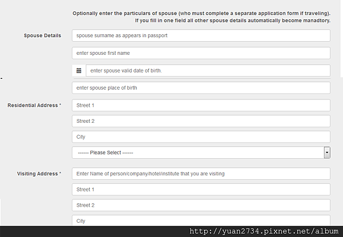
Task: Select Street 2 under Residential Address
Action: pos(201,121)
